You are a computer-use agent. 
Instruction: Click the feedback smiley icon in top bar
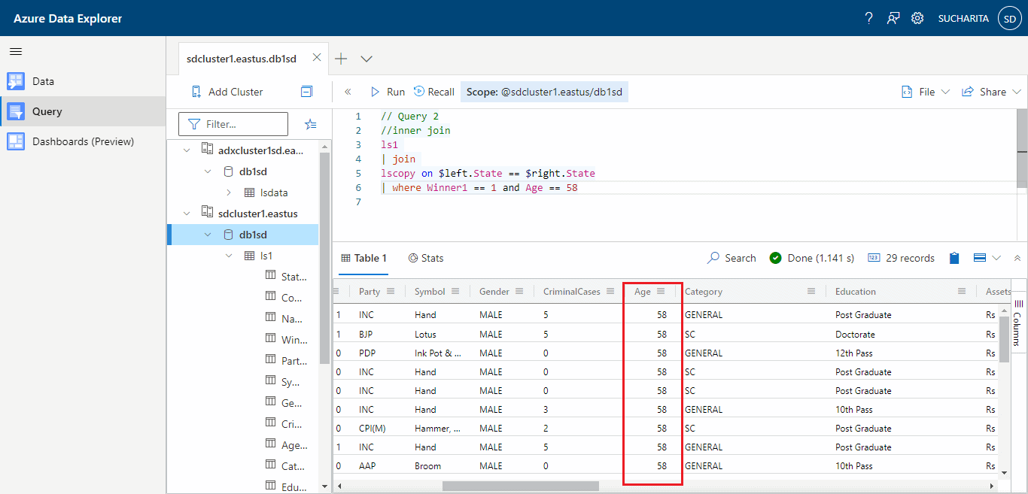tap(893, 17)
